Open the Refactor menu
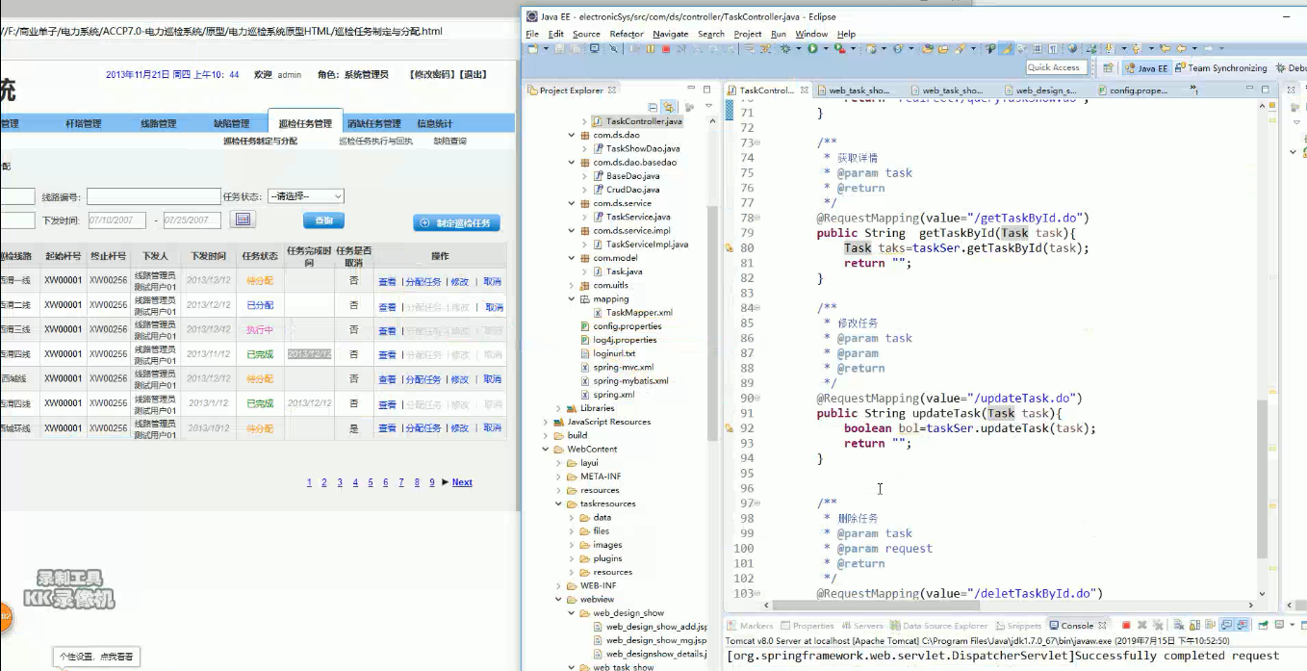The height and width of the screenshot is (671, 1307). click(627, 34)
